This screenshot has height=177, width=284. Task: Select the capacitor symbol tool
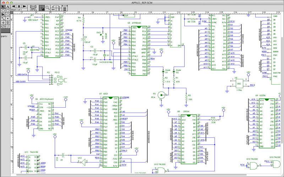(x=8, y=22)
